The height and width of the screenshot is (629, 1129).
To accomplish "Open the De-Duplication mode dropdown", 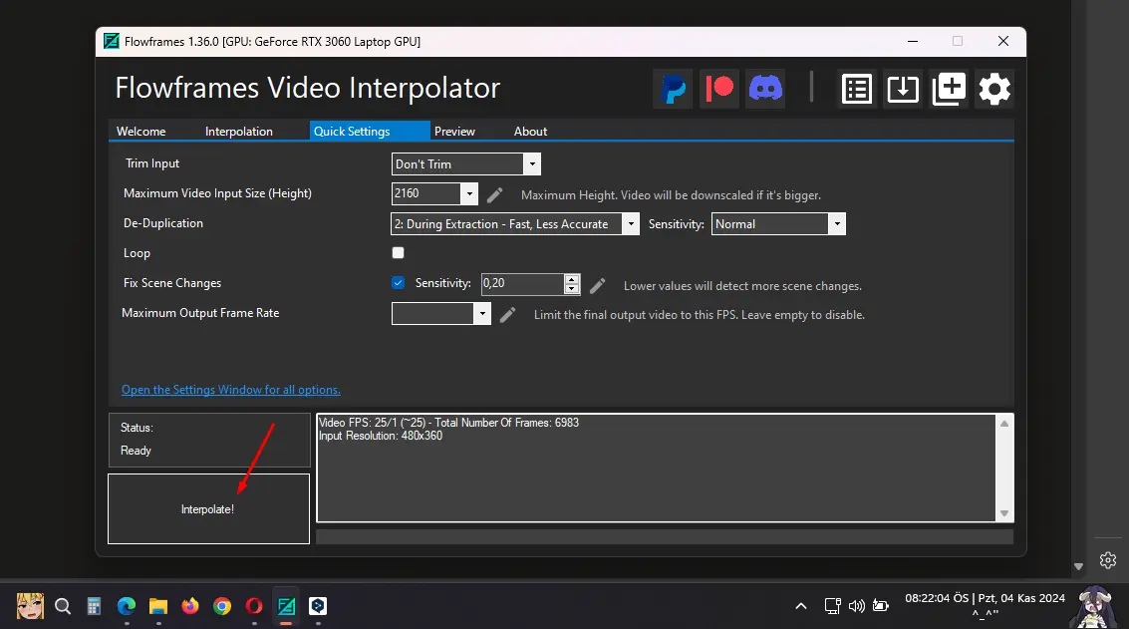I will (631, 224).
